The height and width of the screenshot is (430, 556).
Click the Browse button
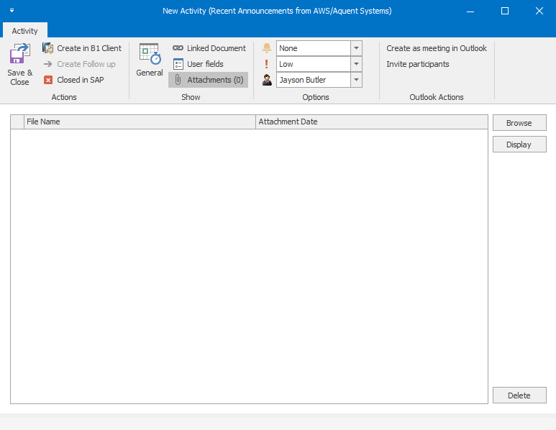(x=519, y=123)
